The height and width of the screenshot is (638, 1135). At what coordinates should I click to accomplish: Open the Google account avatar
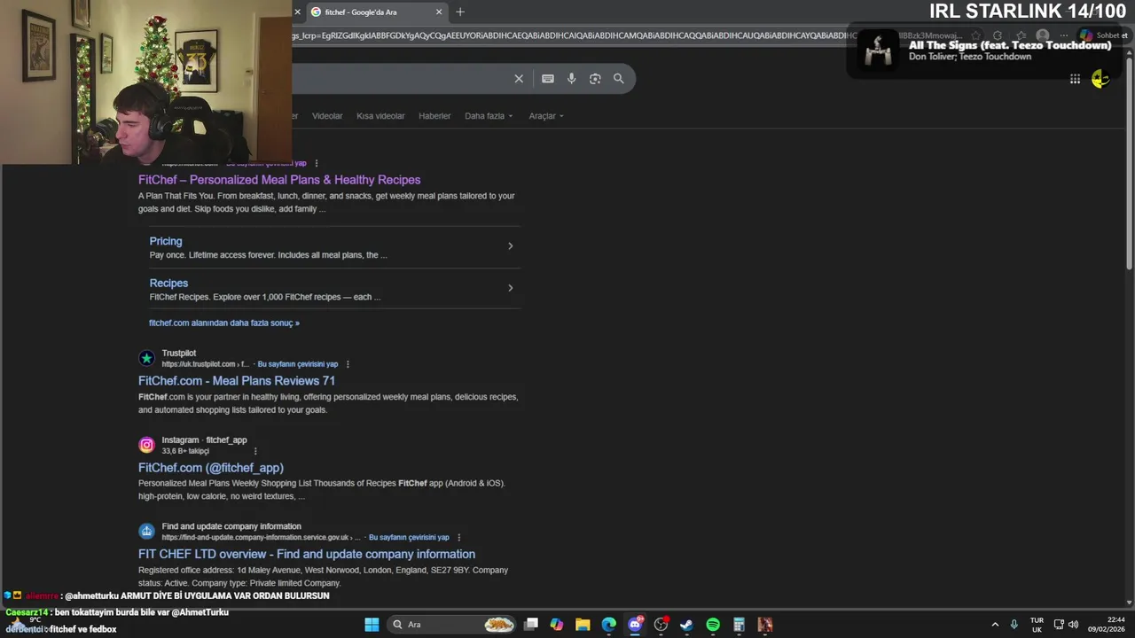pyautogui.click(x=1100, y=80)
